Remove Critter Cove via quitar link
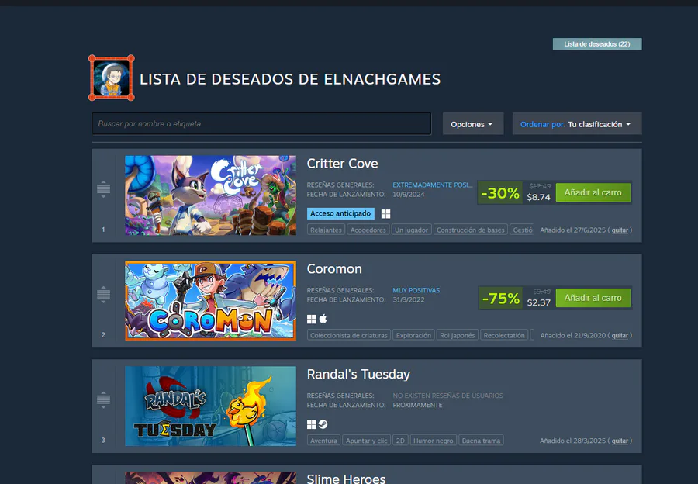The image size is (698, 484). [620, 230]
